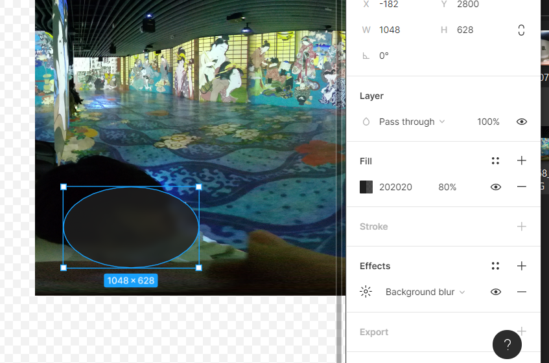Viewport: 549px width, 363px height.
Task: Click the blend mode droplet icon
Action: point(366,122)
